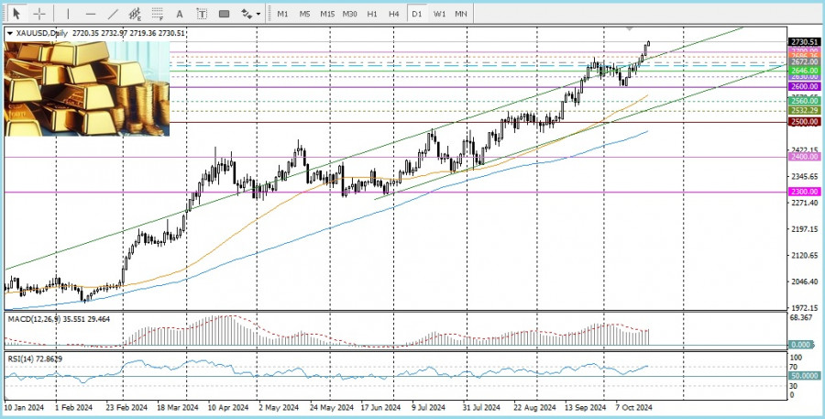Image resolution: width=825 pixels, height=419 pixels.
Task: Switch to W1 weekly timeframe
Action: [x=439, y=15]
